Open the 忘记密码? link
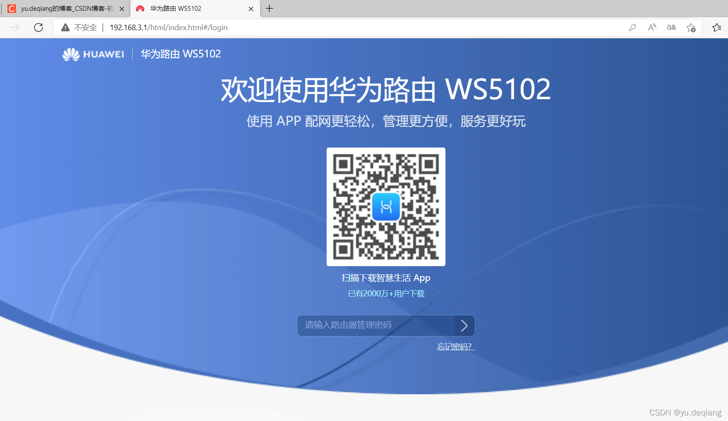 [x=456, y=346]
